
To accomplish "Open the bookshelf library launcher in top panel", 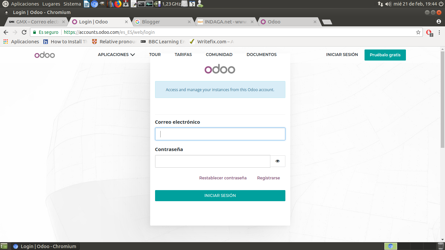I will point(110,4).
